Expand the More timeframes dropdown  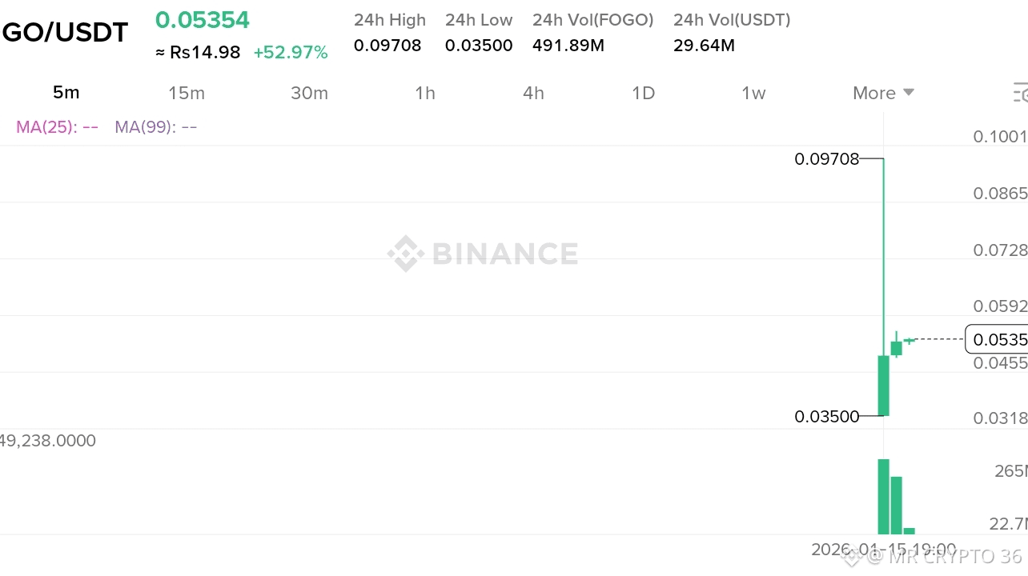point(883,93)
